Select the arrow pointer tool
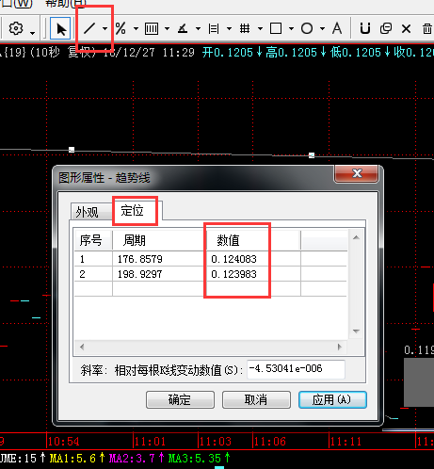Screen dimensions: 434x469 pos(60,29)
